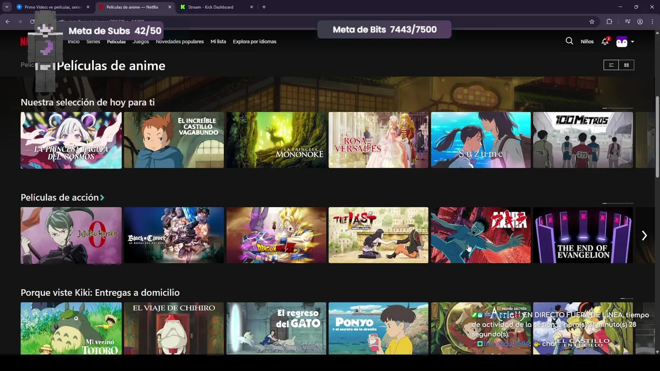The height and width of the screenshot is (371, 660).
Task: Open the tab search dropdown arrow
Action: 7,7
